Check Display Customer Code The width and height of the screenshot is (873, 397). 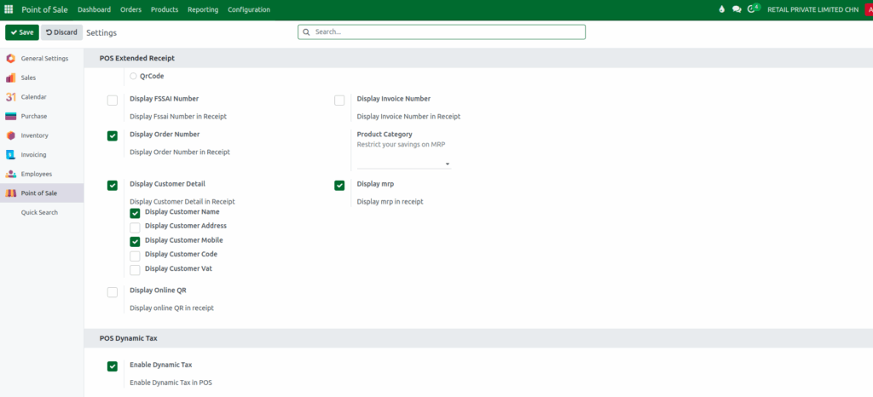135,256
